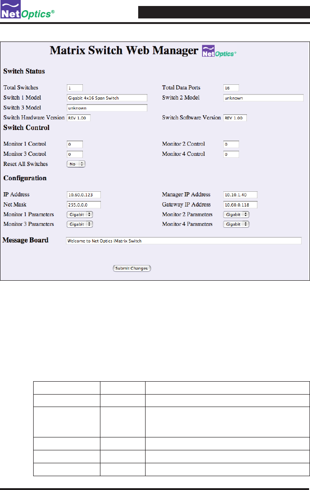Click the Monitor 4 Parameters label
The image size is (310, 490).
187,224
